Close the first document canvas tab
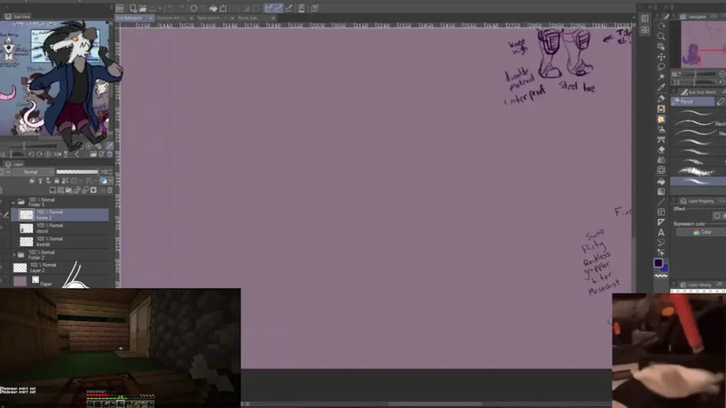Viewport: 726px width, 408px height. pyautogui.click(x=151, y=18)
